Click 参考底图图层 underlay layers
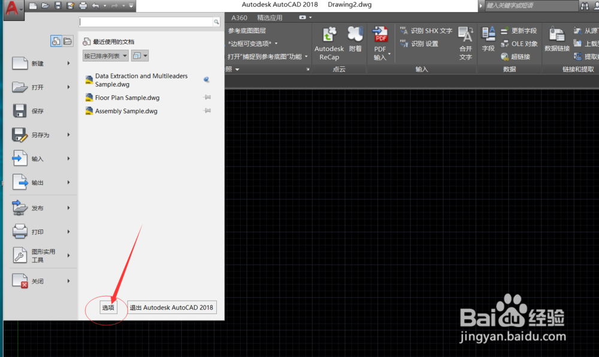 click(x=247, y=31)
